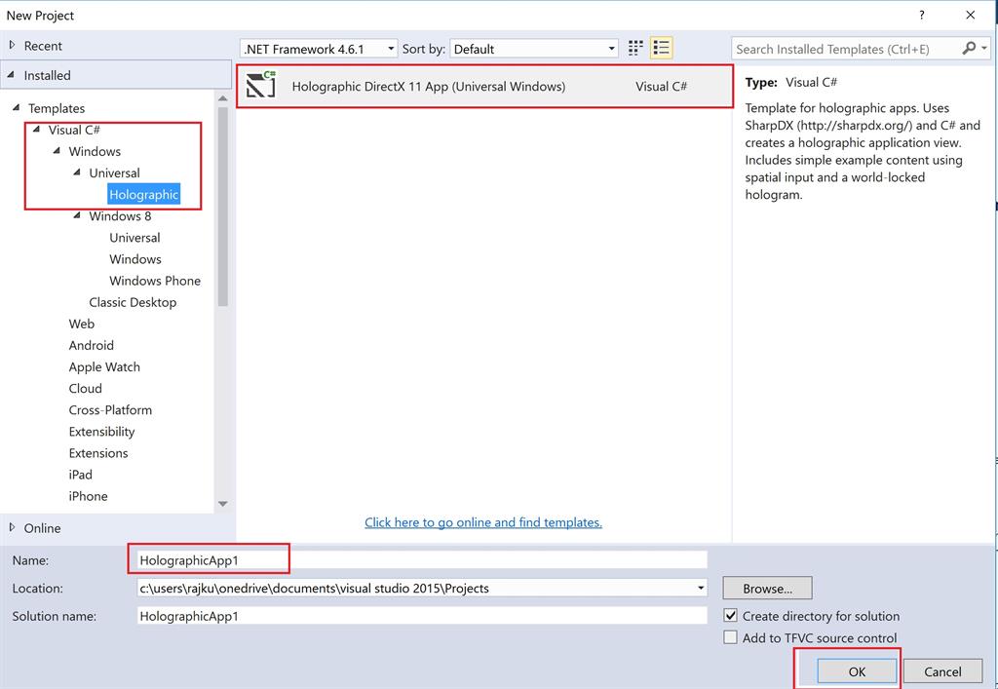Toggle Create directory for solution checkbox
This screenshot has height=689, width=998.
point(731,616)
